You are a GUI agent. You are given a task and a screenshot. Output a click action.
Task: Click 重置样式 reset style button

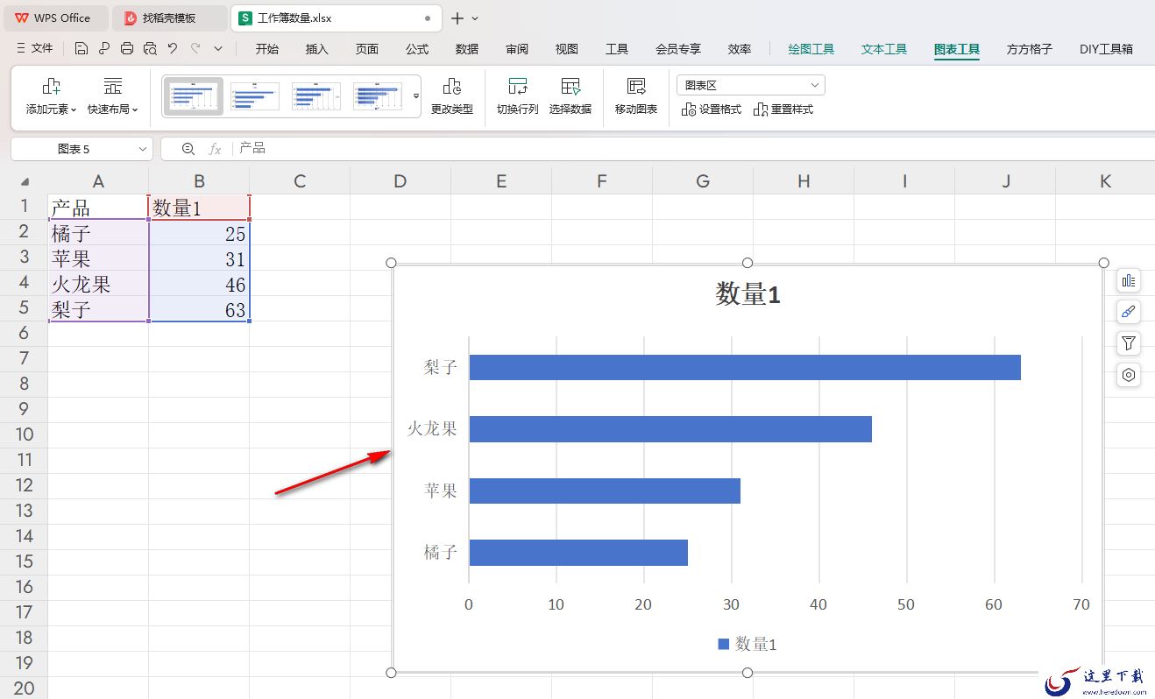point(783,109)
